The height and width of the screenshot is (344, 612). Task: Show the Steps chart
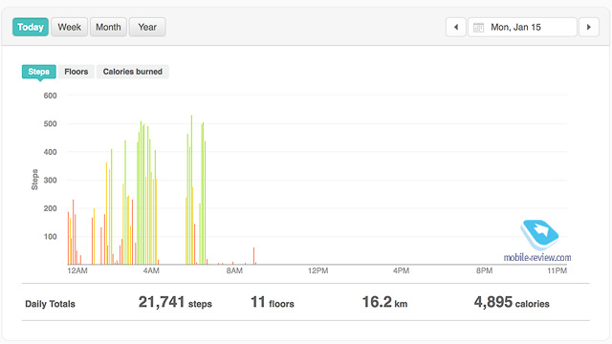click(x=39, y=72)
